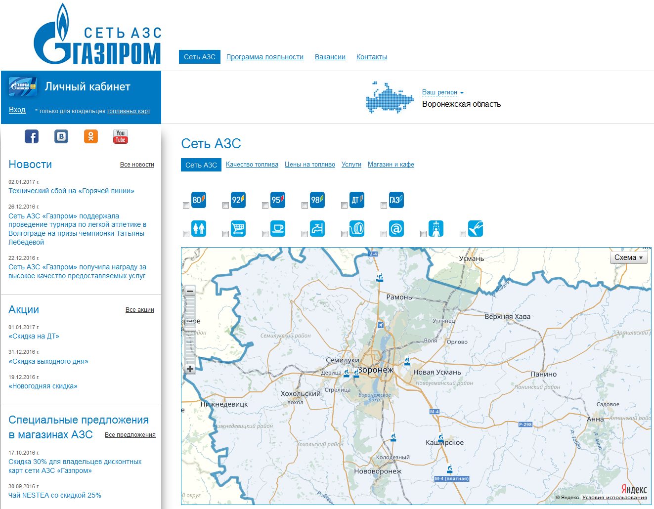Enable the shop cart service checkbox
The width and height of the screenshot is (654, 509).
225,234
